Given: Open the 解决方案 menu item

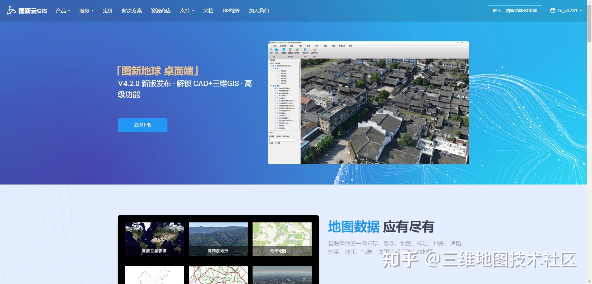Looking at the screenshot, I should (132, 11).
